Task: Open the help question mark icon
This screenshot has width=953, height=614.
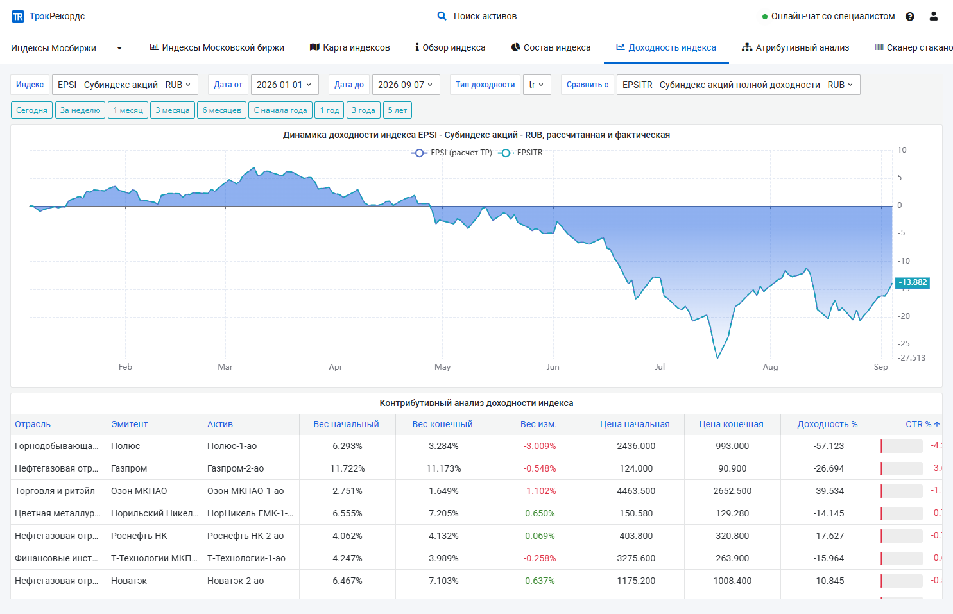Action: coord(909,17)
